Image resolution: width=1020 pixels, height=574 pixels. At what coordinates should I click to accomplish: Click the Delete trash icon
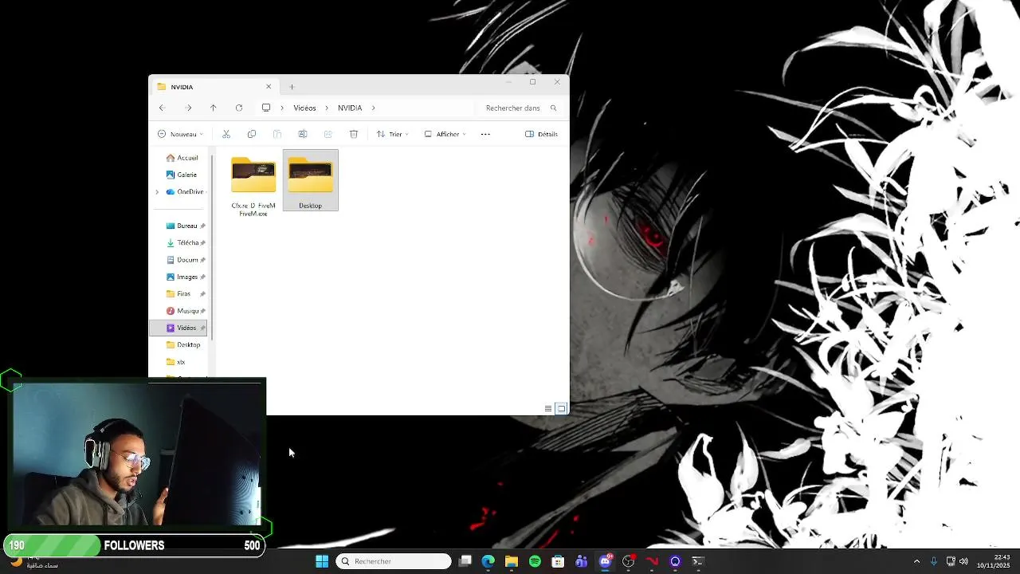point(354,134)
